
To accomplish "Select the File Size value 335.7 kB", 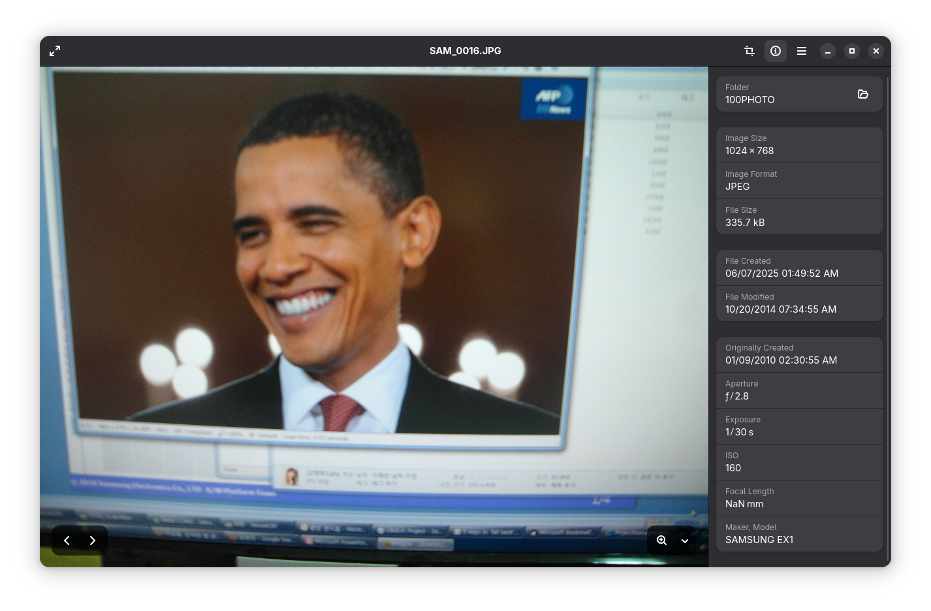I will pos(745,223).
